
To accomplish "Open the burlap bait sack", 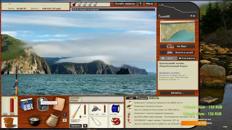I will (52, 120).
